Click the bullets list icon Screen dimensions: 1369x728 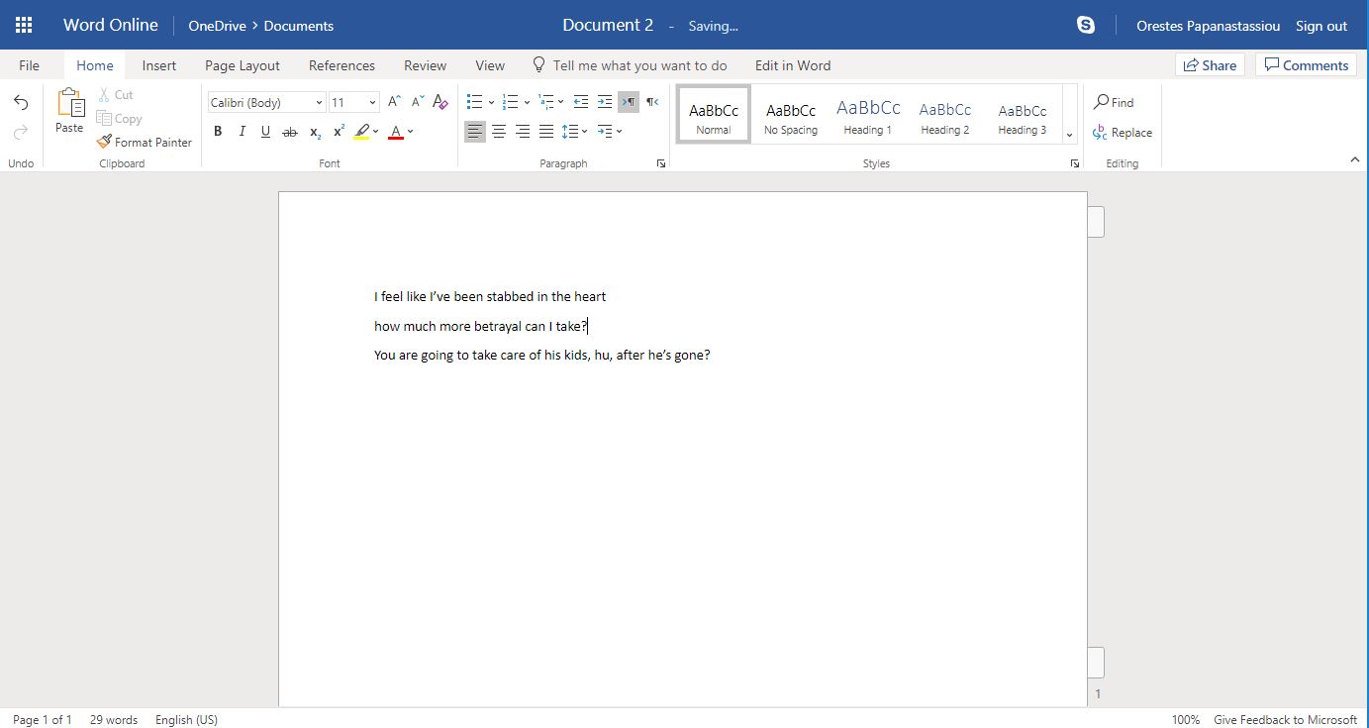tap(474, 102)
